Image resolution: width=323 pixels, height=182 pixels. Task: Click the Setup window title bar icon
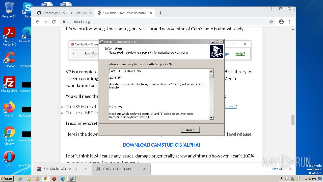click(x=101, y=42)
